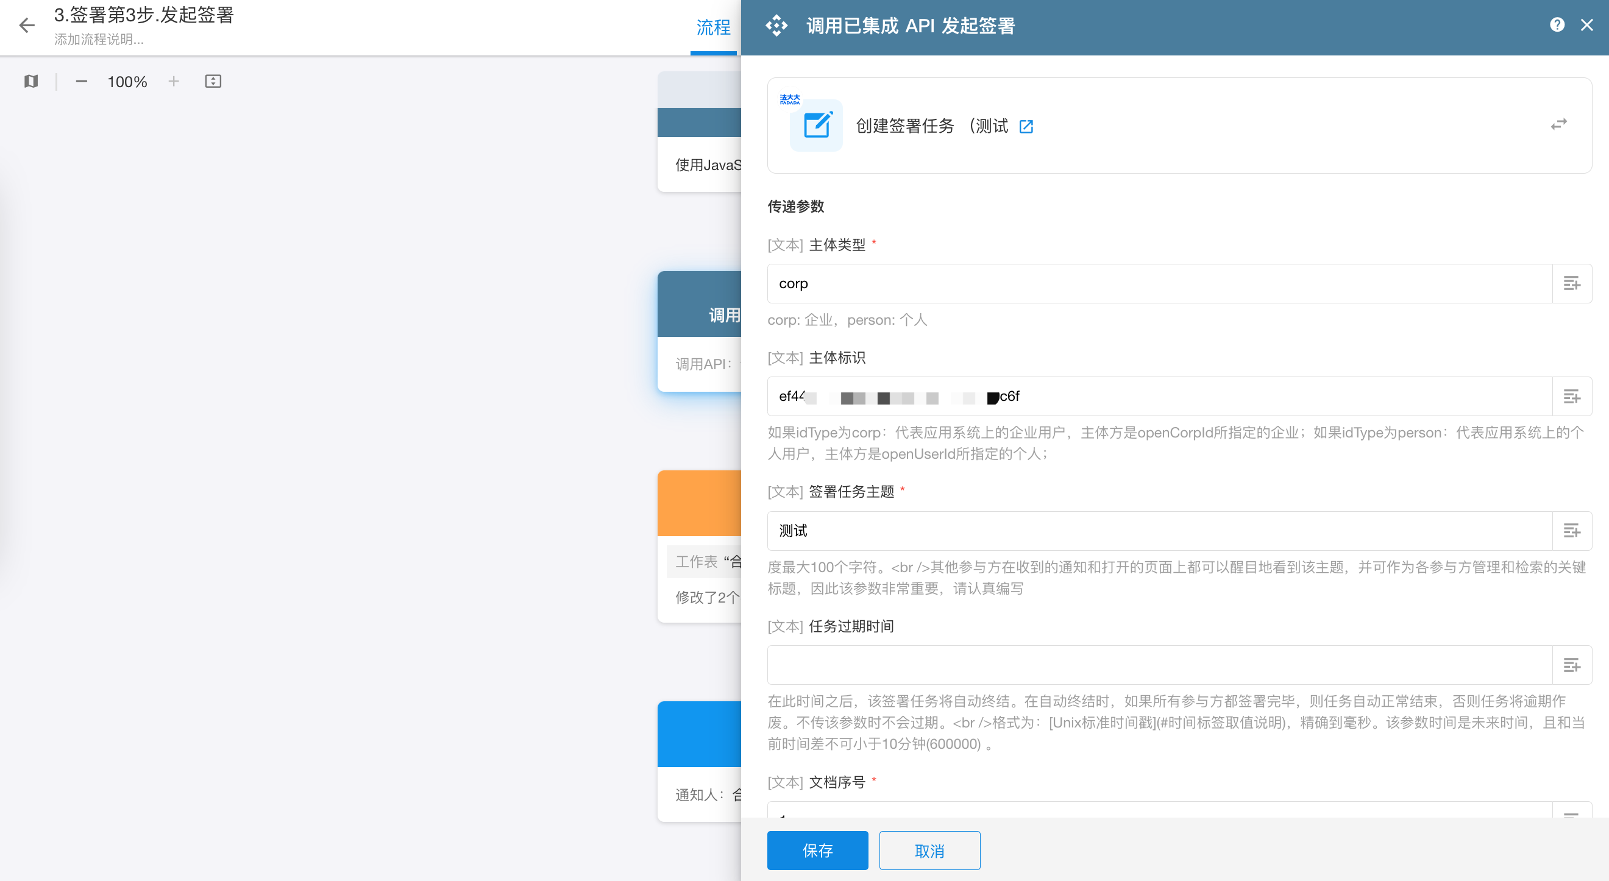
Task: Click the 取消 button
Action: 929,851
